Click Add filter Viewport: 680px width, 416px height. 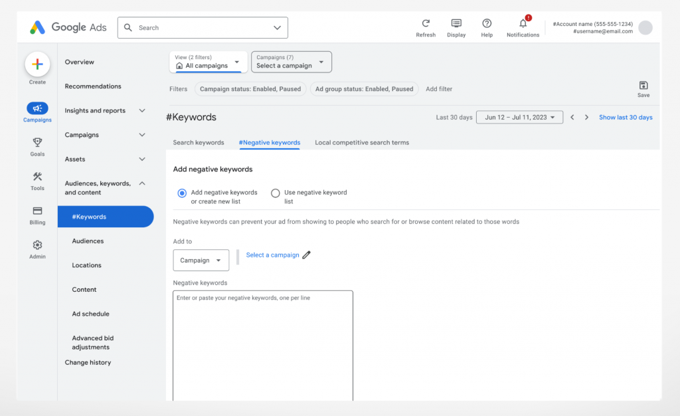click(x=439, y=89)
